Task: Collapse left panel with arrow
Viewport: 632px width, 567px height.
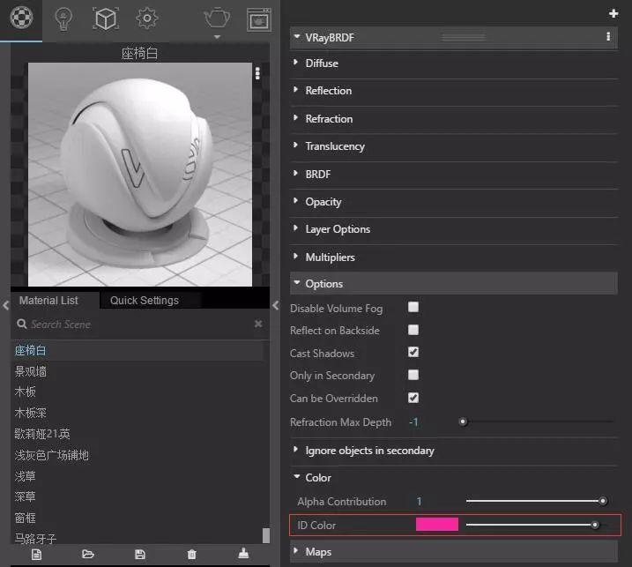Action: click(x=5, y=305)
